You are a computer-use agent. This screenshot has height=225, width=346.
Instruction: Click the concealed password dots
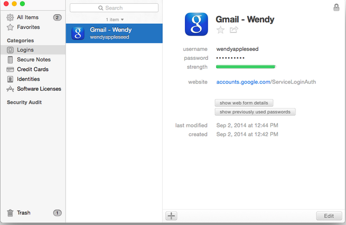pyautogui.click(x=230, y=58)
